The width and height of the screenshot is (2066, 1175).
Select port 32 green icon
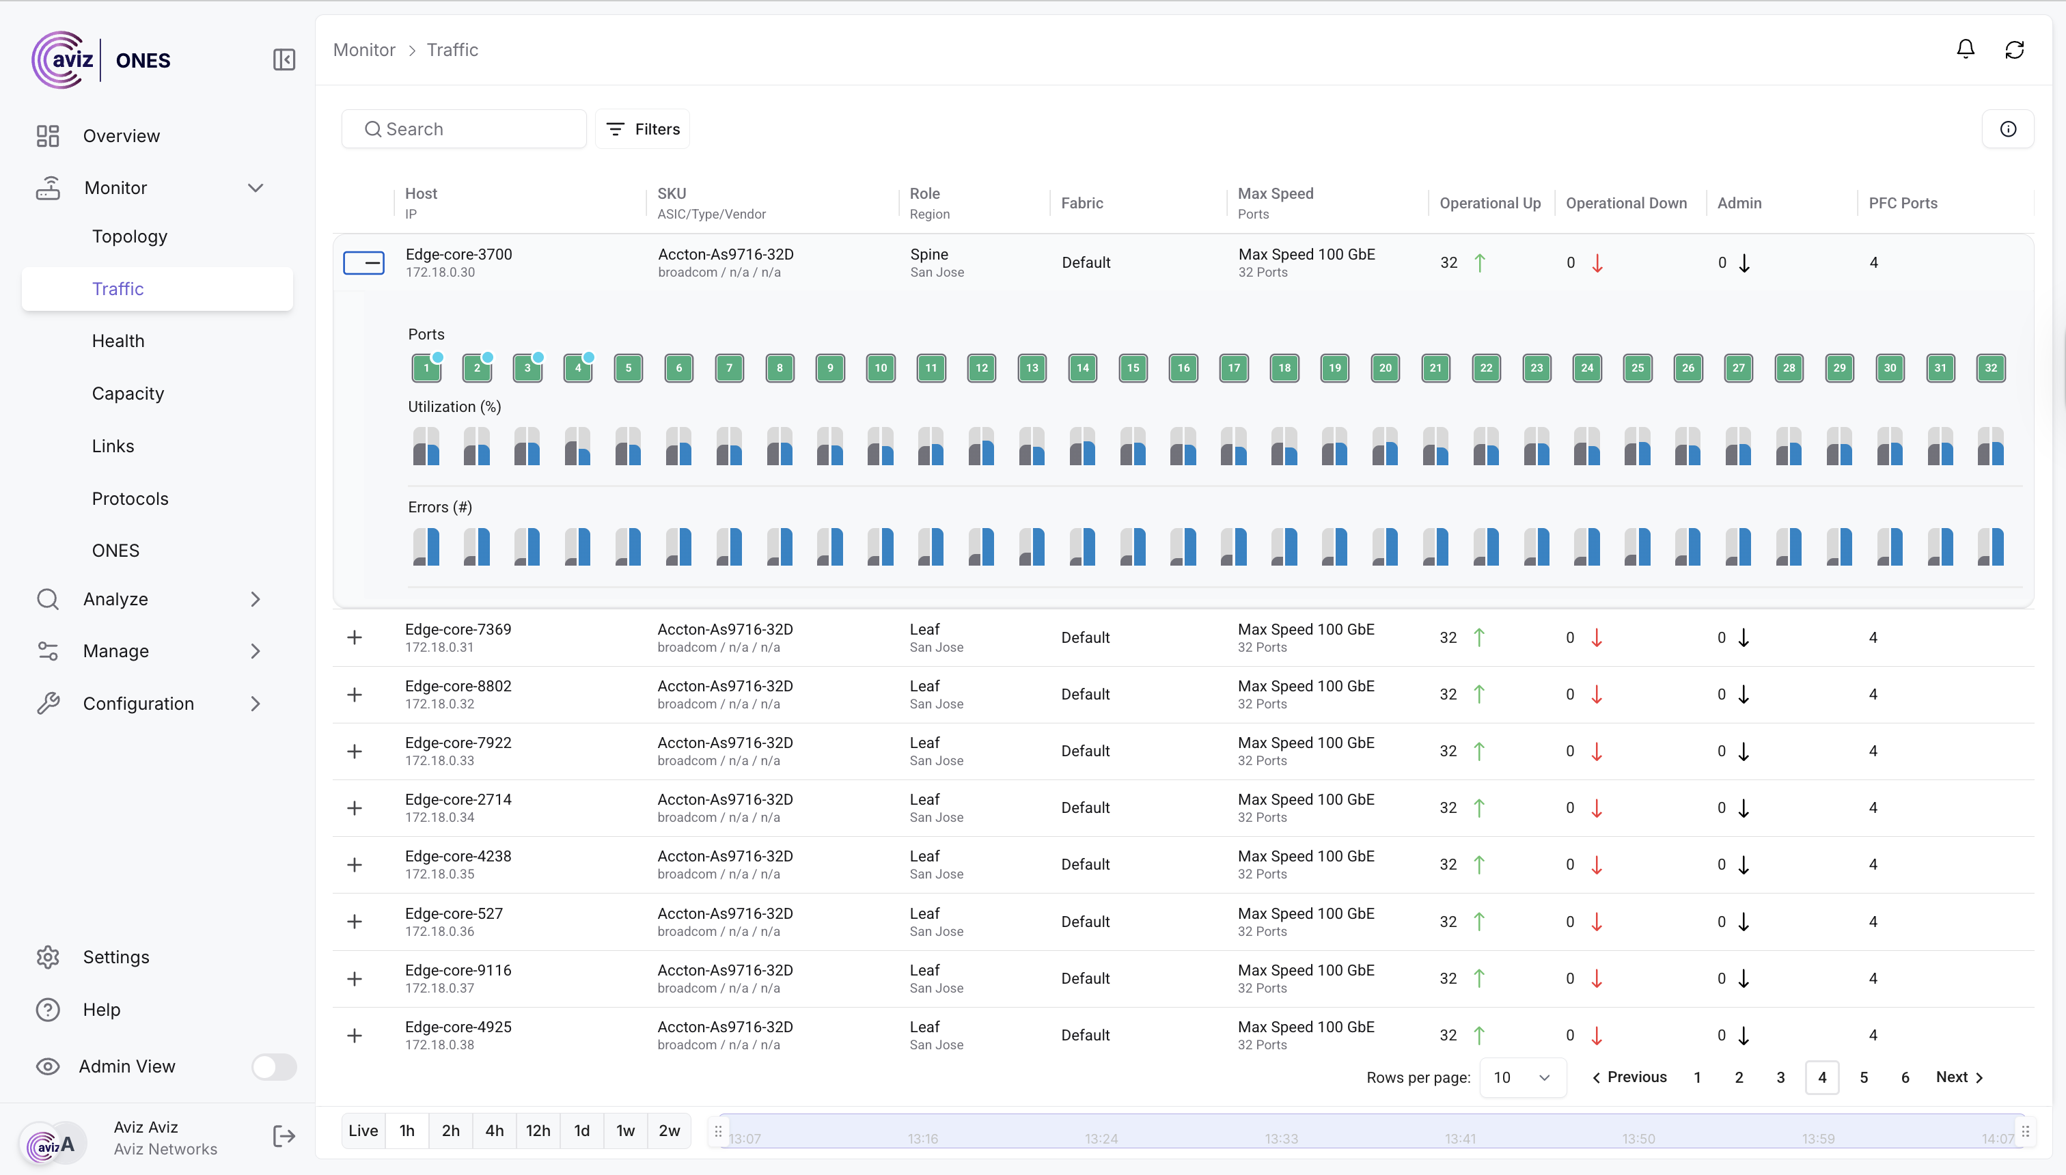tap(1991, 368)
